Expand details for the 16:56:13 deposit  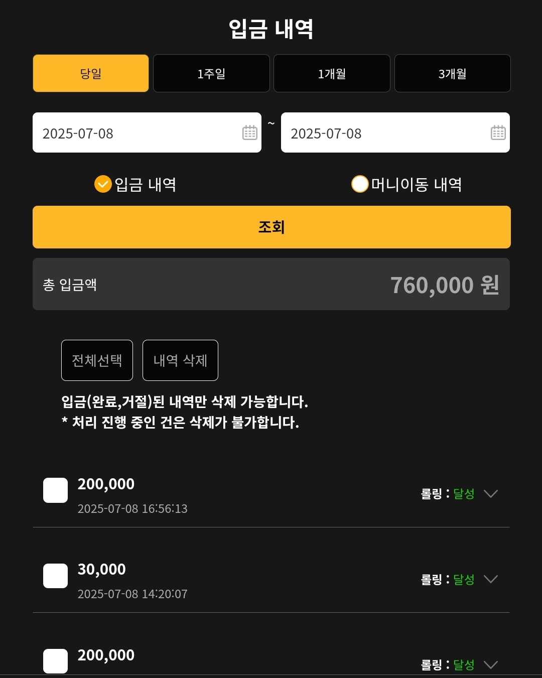pos(490,494)
